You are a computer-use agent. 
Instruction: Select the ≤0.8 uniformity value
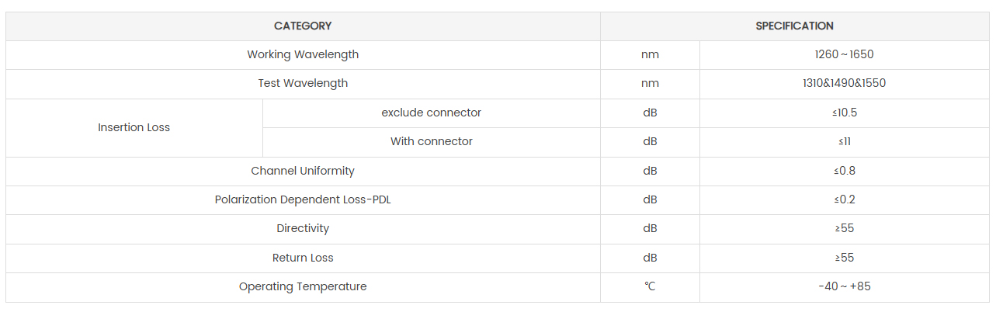844,172
